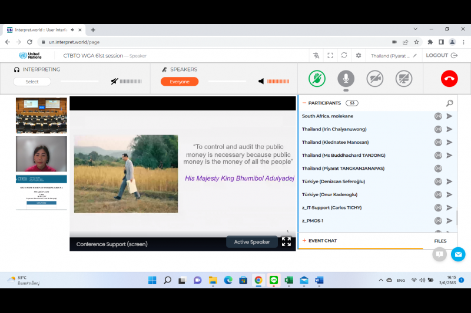The width and height of the screenshot is (471, 313).
Task: Click the translate language icon
Action: (316, 56)
